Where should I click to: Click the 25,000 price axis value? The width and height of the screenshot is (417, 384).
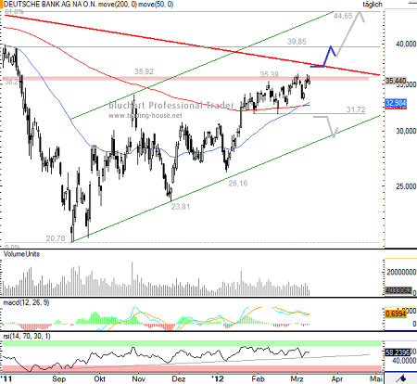click(406, 186)
